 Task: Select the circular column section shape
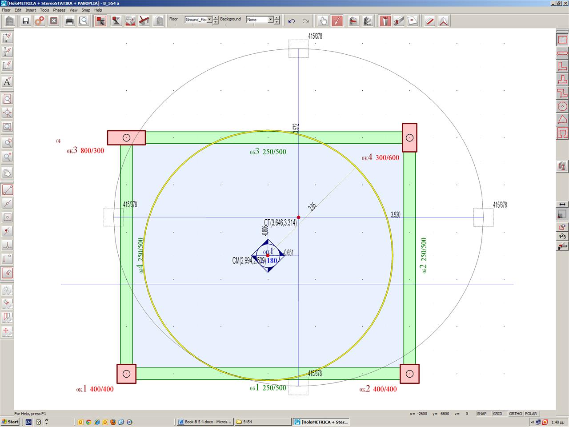point(562,106)
